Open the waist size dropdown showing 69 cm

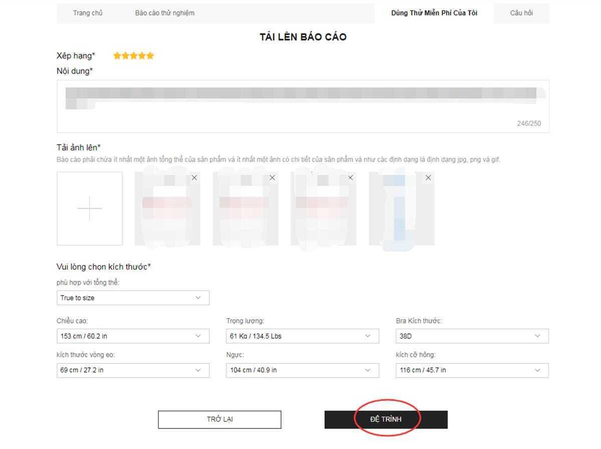pos(133,370)
